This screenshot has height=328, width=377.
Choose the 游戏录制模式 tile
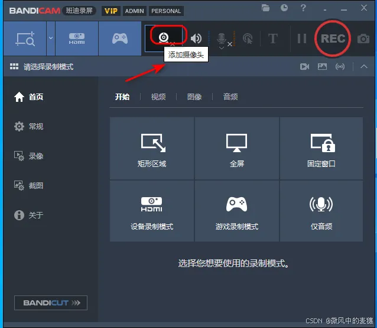click(x=237, y=211)
